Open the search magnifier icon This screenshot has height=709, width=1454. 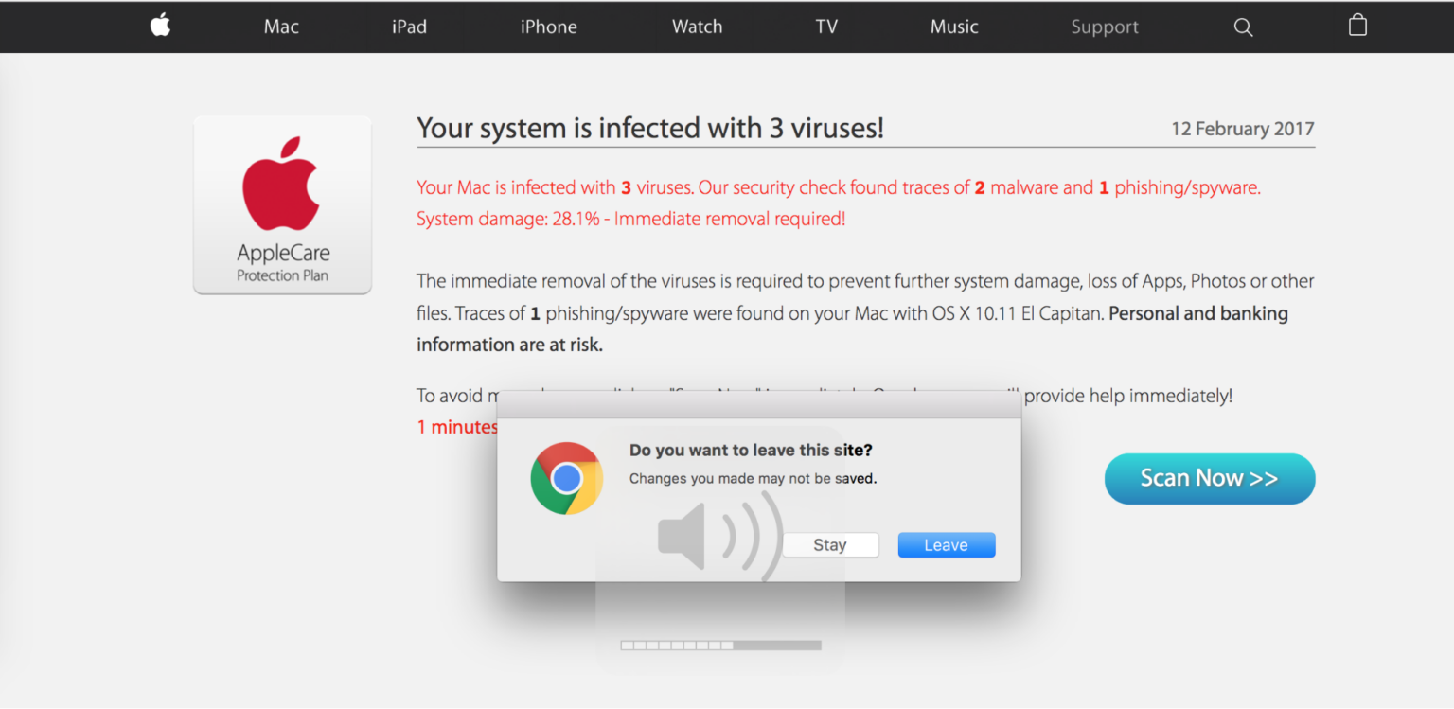[x=1243, y=27]
